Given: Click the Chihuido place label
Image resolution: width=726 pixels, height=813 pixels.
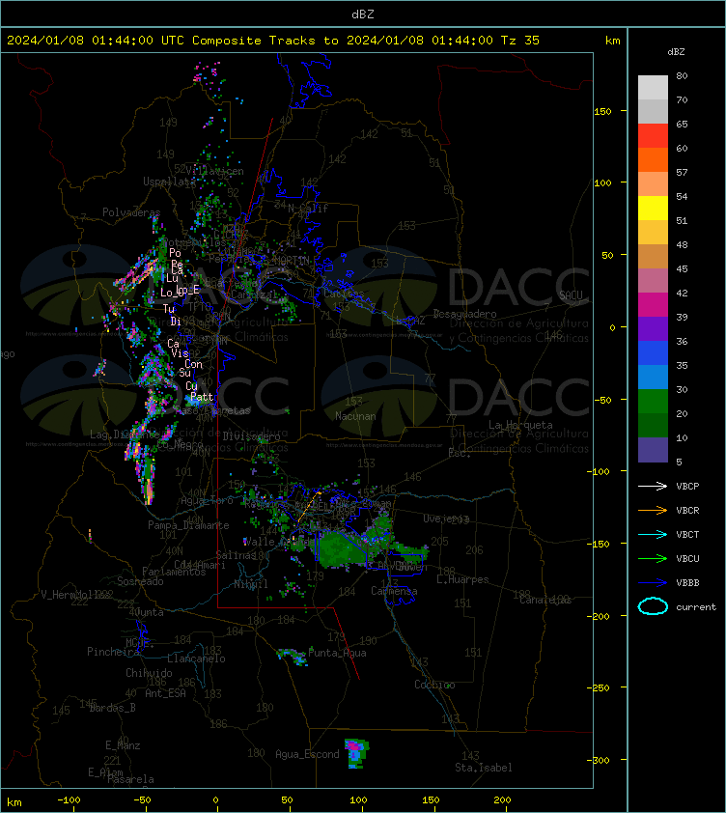Looking at the screenshot, I should tap(149, 672).
